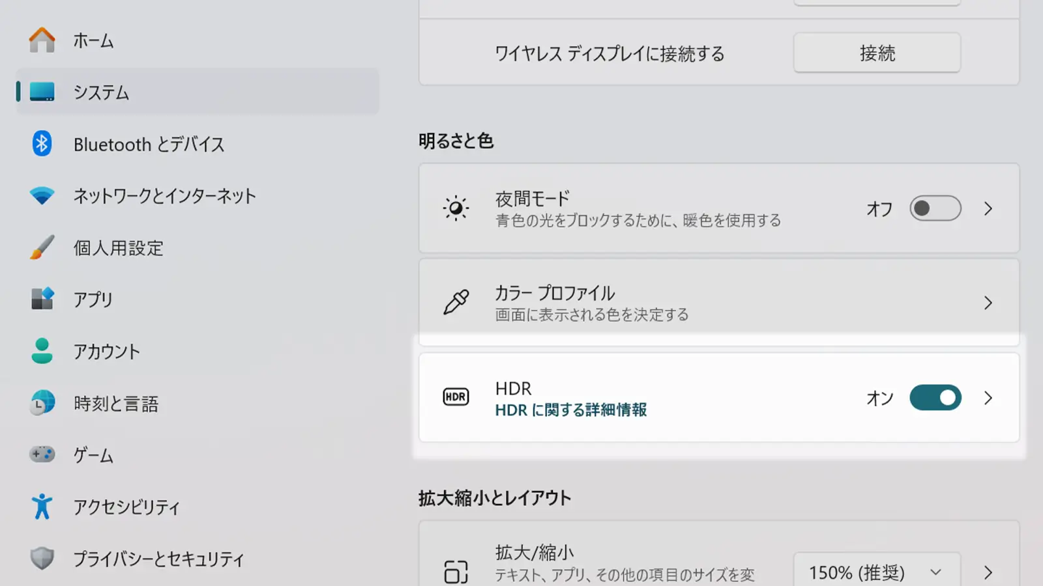Screen dimensions: 1043x586
Task: Open the ゲーム controller icon
Action: [x=41, y=454]
